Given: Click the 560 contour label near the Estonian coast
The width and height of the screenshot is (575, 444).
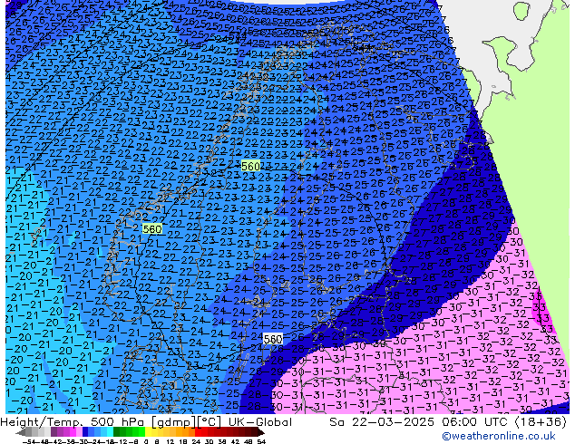Looking at the screenshot, I should tap(273, 339).
